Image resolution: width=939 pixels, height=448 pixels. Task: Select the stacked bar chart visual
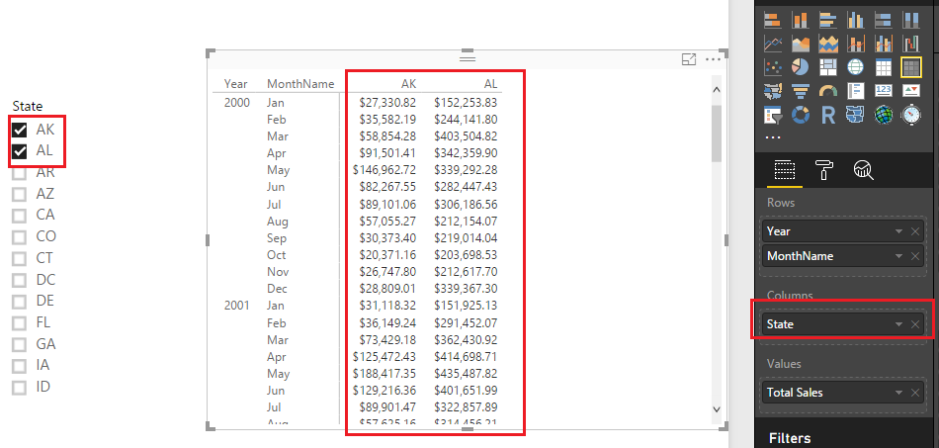(772, 20)
